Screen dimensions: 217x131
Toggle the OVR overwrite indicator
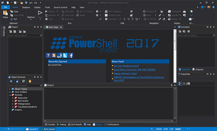[x=166, y=129]
